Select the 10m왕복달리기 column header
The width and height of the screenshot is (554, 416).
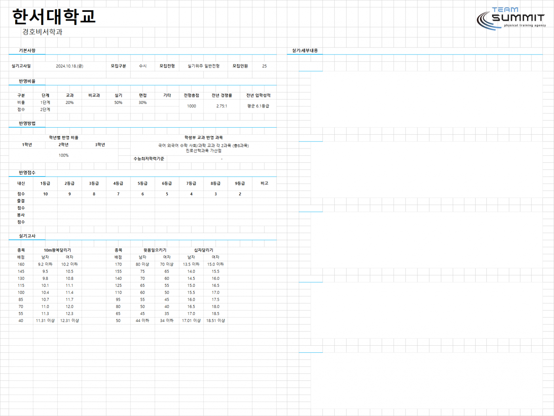57,250
